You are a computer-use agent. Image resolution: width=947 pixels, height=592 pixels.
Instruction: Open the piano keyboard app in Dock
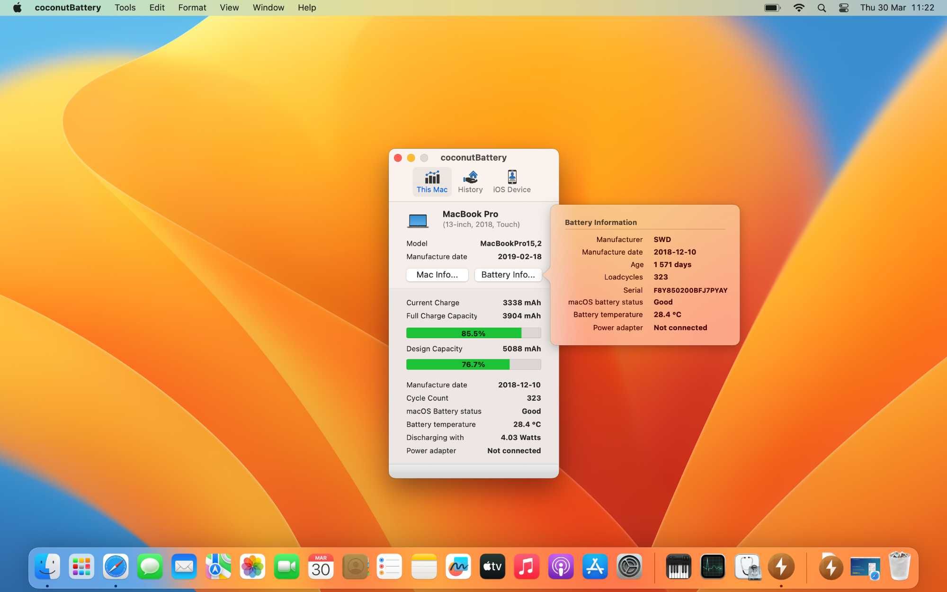[679, 566]
